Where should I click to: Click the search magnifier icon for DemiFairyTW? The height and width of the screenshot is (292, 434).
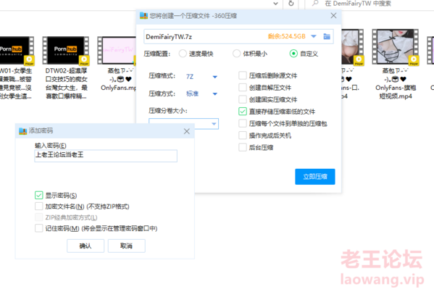315,4
